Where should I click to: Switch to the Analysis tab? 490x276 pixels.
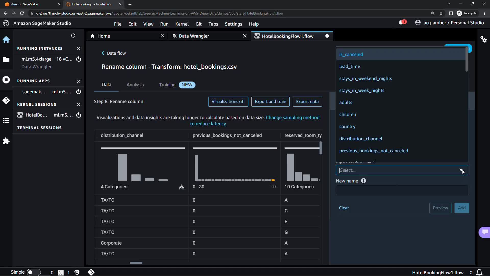[135, 85]
